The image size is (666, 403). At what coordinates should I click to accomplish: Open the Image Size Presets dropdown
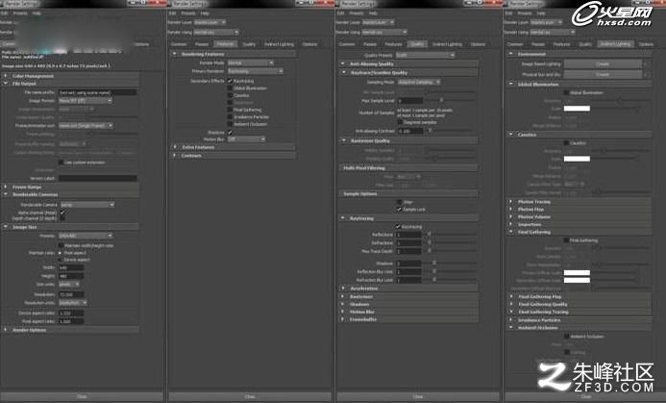[86, 236]
